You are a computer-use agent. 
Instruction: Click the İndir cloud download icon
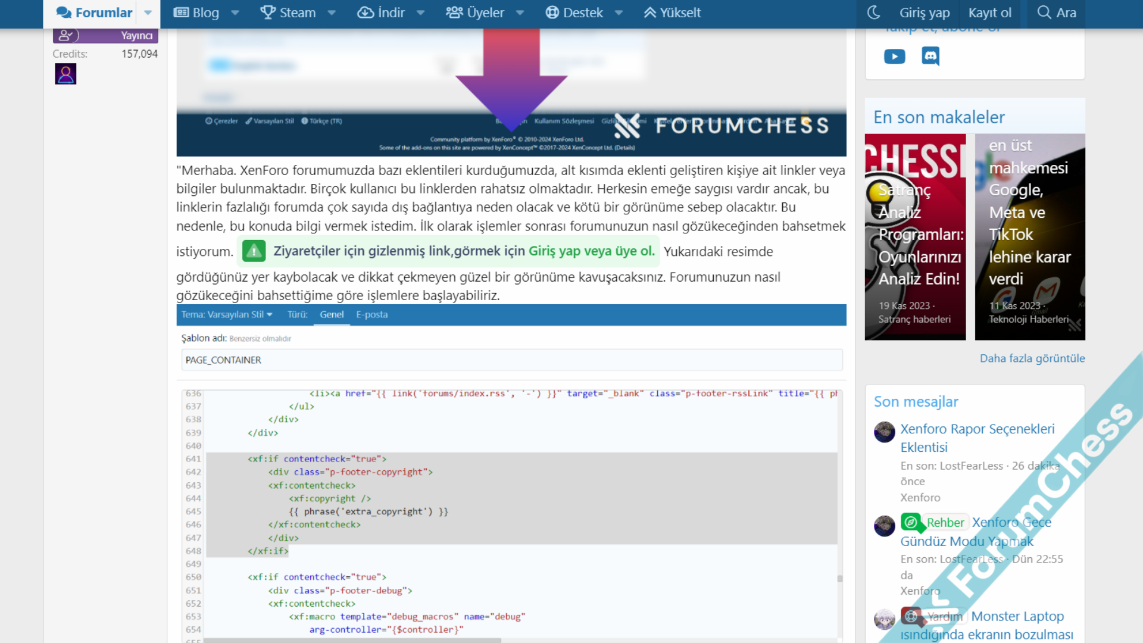click(366, 13)
